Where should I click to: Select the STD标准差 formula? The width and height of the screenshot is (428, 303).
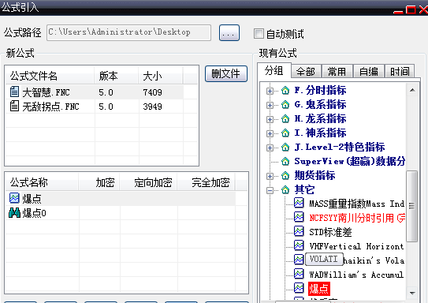pyautogui.click(x=330, y=232)
